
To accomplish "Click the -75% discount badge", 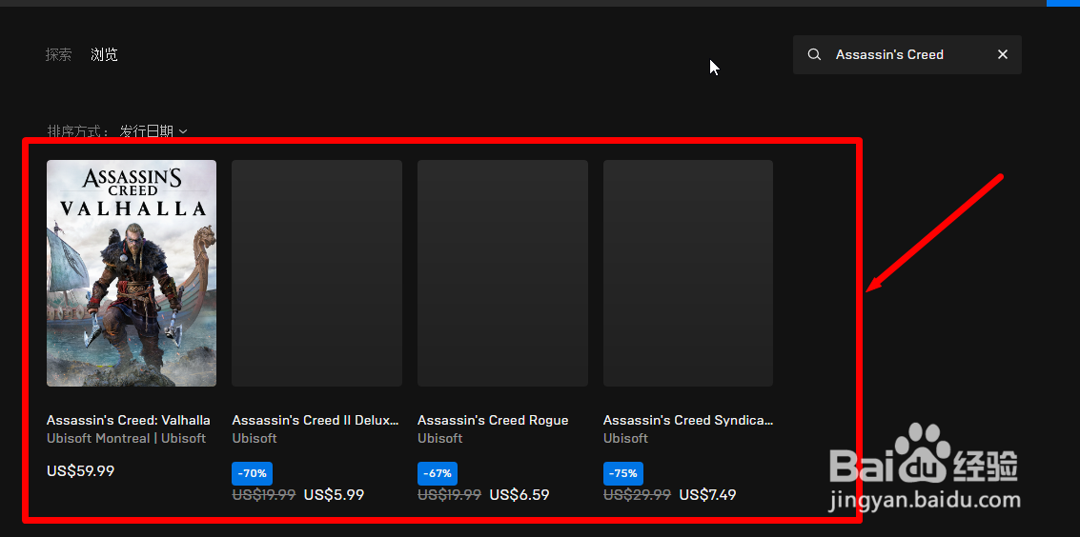I will tap(623, 474).
